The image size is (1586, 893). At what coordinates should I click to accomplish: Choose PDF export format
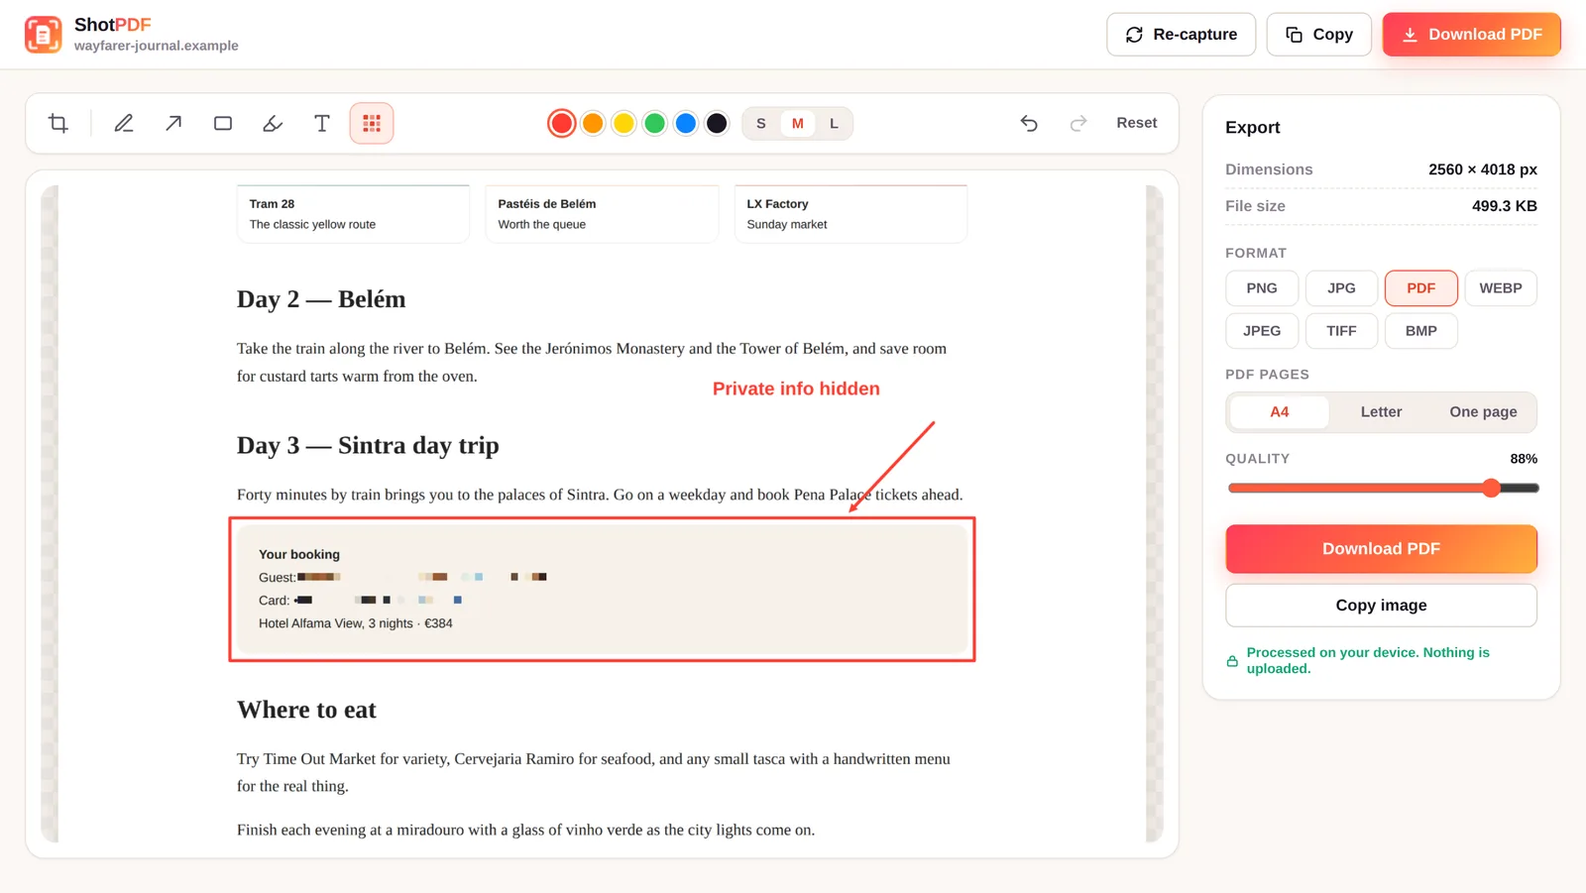tap(1421, 288)
